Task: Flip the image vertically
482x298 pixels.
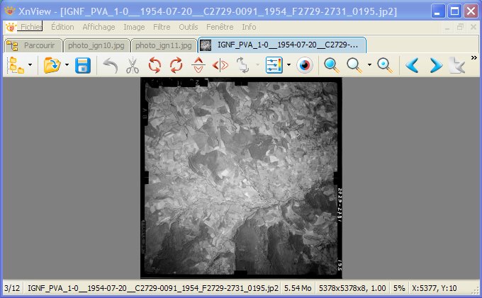Action: (198, 66)
